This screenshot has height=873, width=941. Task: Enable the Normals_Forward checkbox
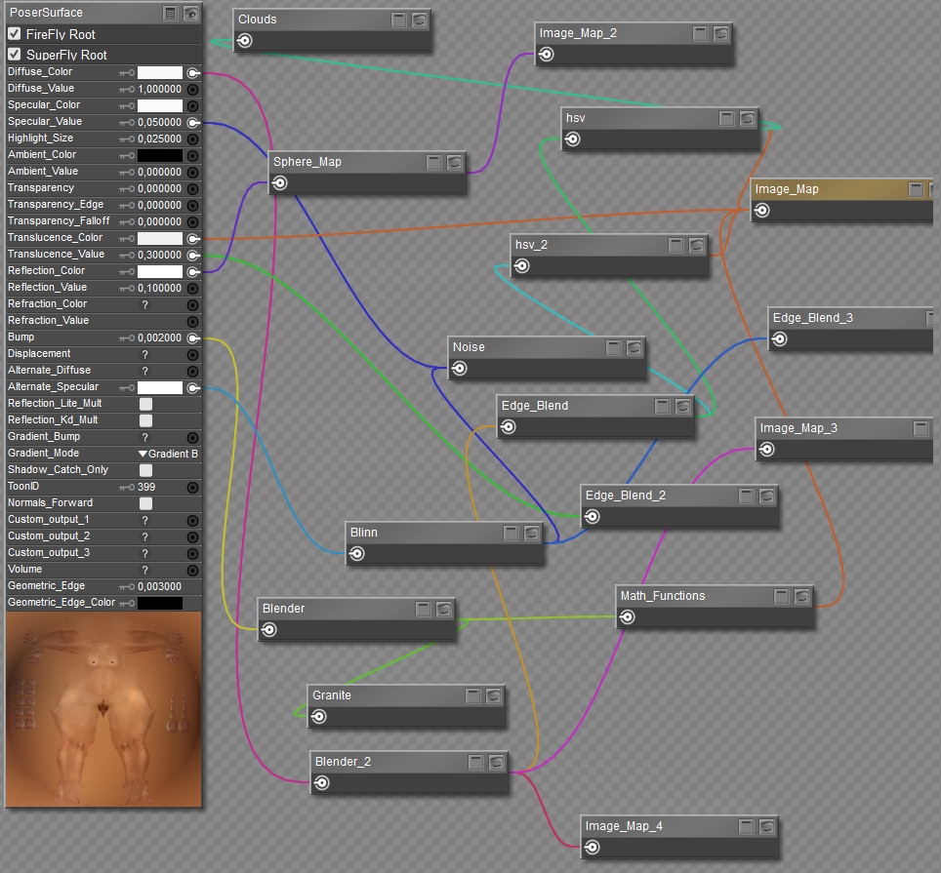click(145, 503)
